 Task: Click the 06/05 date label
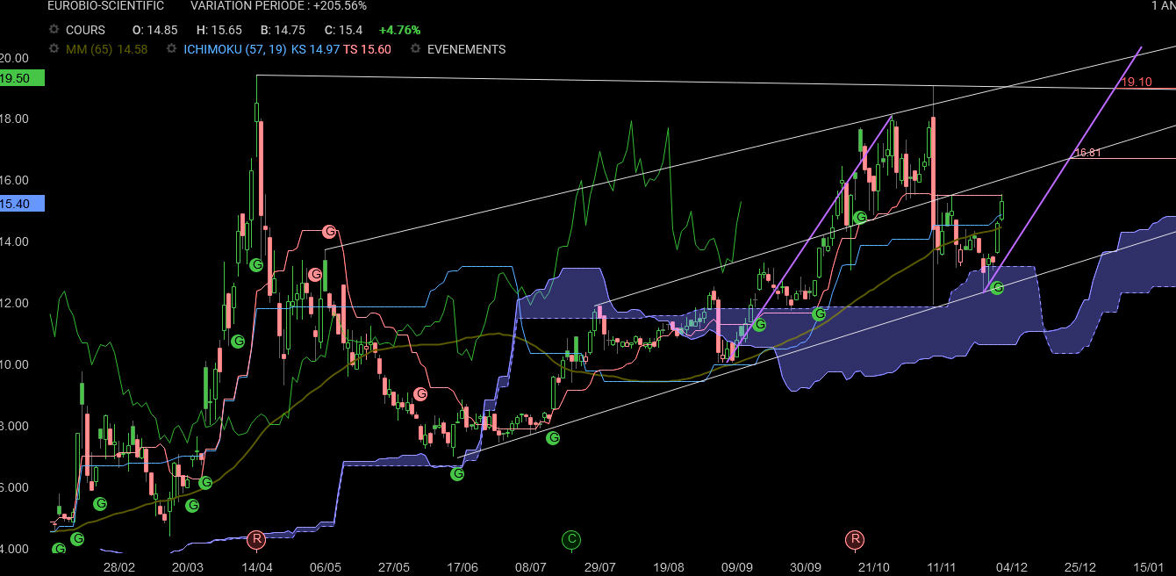click(x=326, y=568)
